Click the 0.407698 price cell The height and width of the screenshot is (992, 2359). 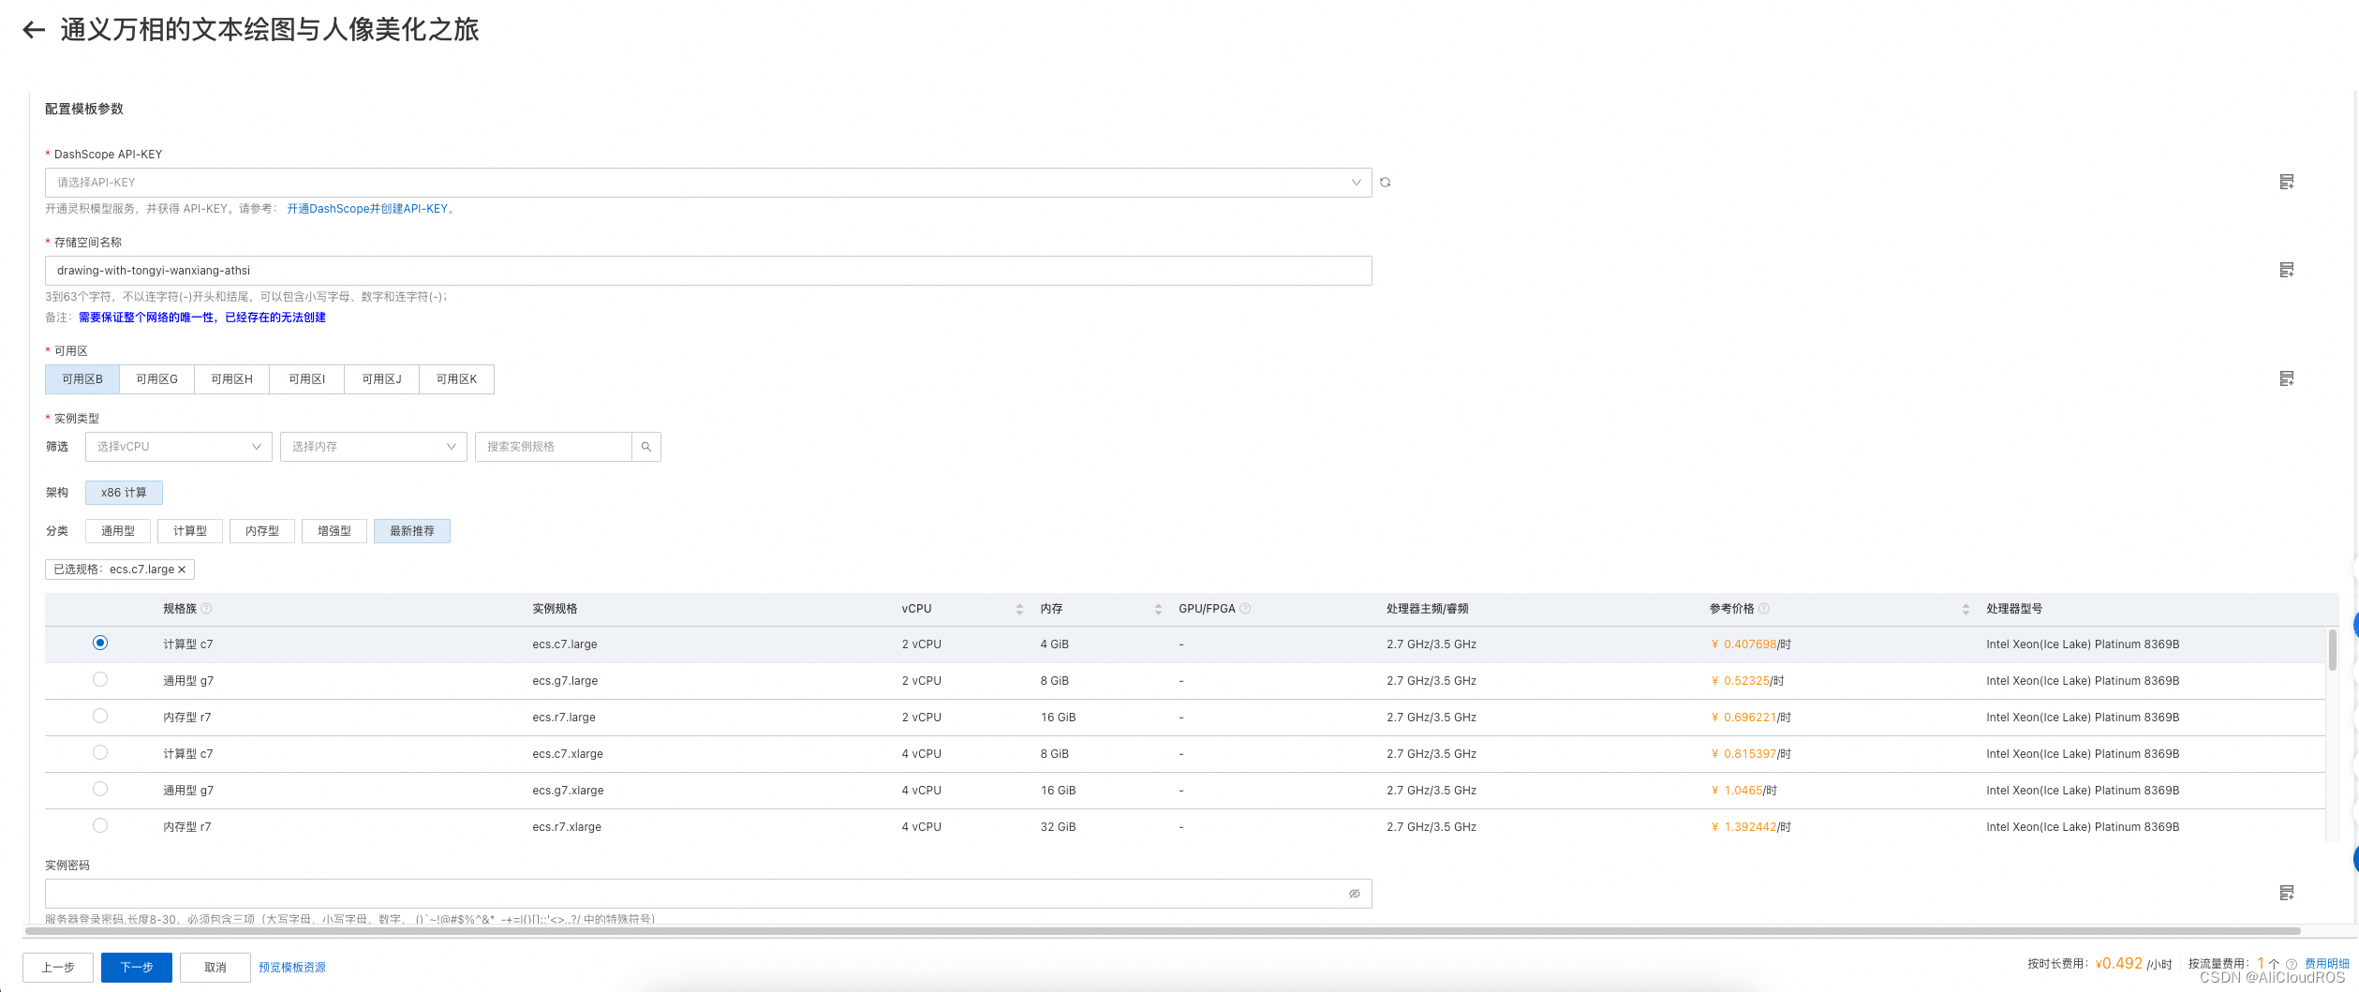coord(1750,644)
